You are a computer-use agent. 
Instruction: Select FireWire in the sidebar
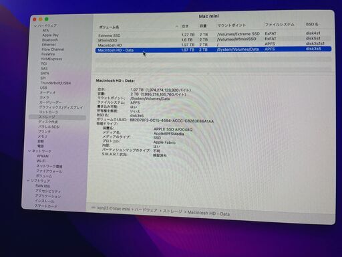point(48,54)
